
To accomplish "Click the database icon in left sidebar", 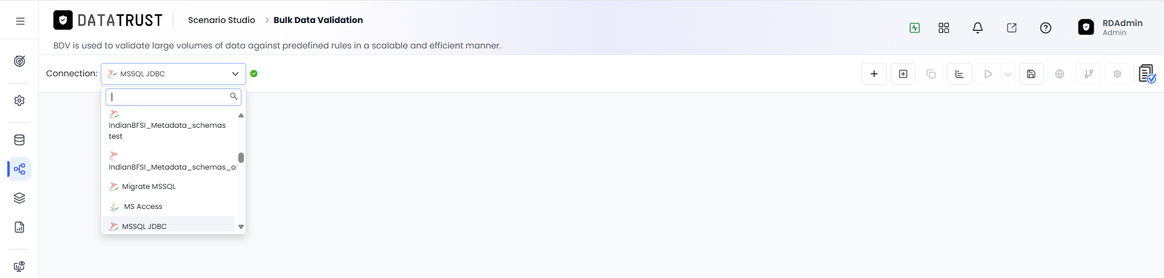I will 19,140.
